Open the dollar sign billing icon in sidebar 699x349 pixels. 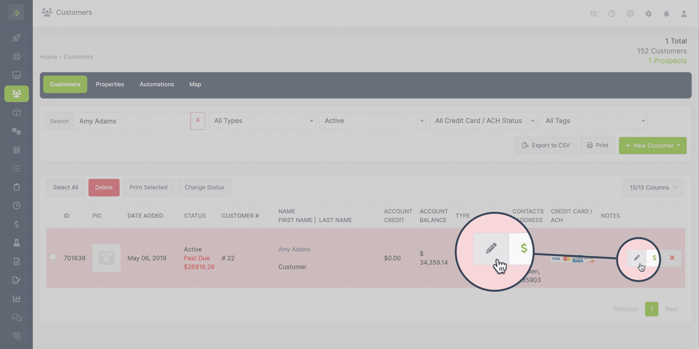pos(16,224)
